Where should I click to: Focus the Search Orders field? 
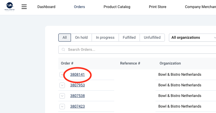[x=137, y=50]
